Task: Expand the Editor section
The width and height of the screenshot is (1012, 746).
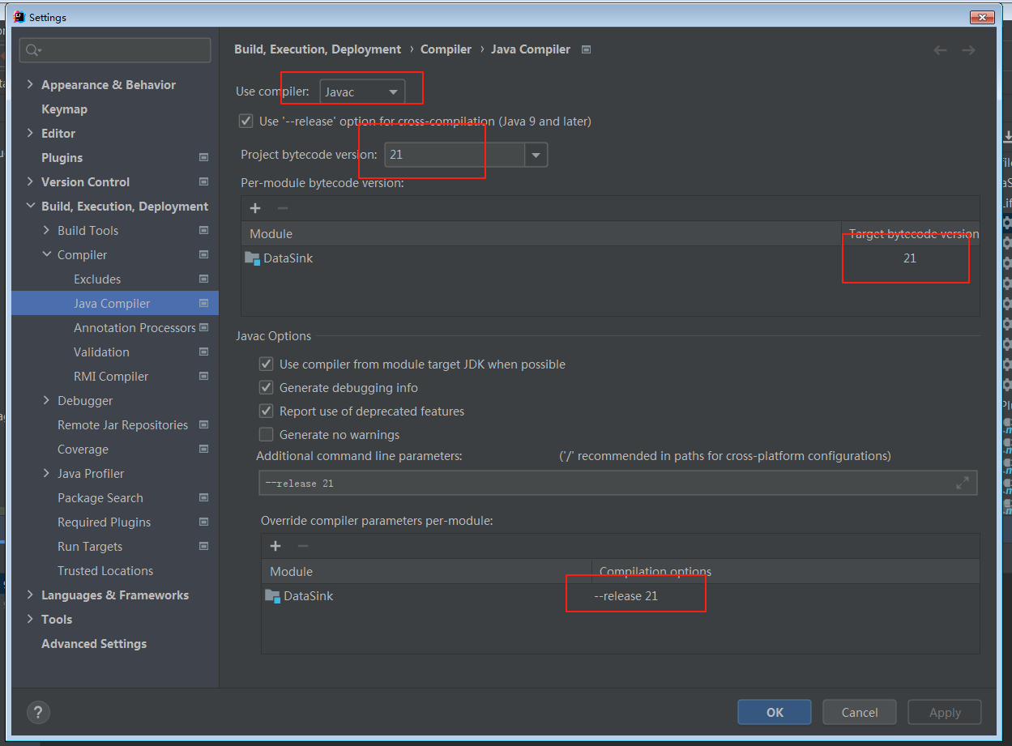Action: [31, 133]
